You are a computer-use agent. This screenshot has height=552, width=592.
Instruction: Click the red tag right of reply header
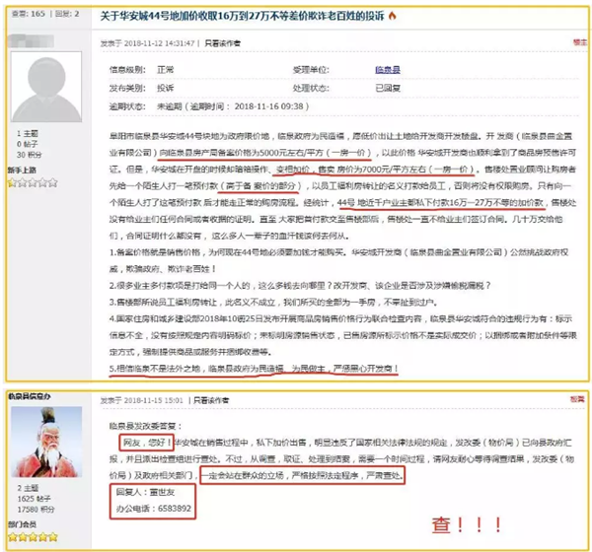pyautogui.click(x=575, y=401)
